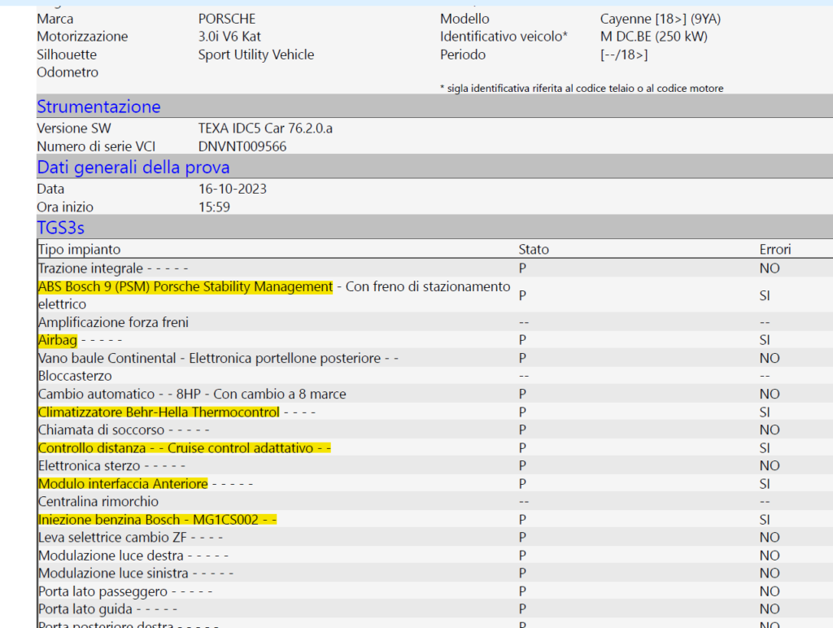
Task: Click the Tipo impianto column header
Action: pyautogui.click(x=79, y=250)
